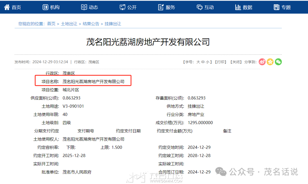Screen dimensions: 308x184
Task: Click the 公开 monitor icon
Action: (122, 7)
